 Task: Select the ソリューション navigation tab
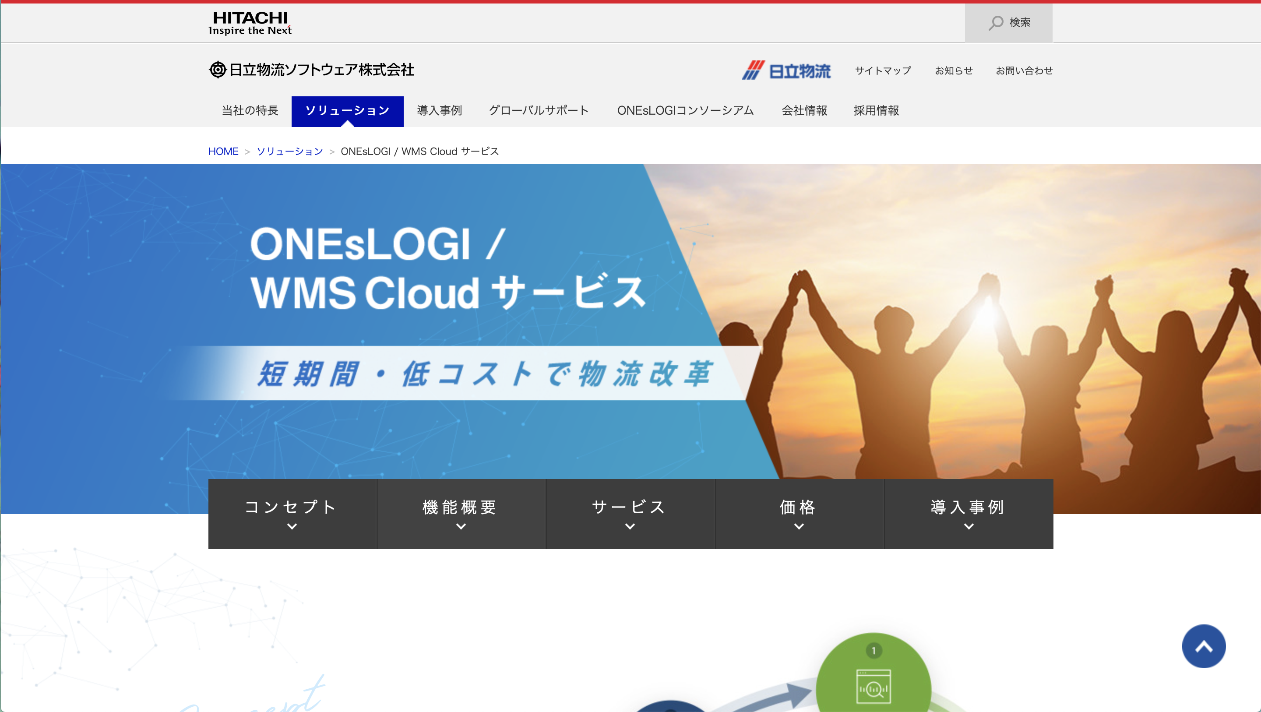[x=348, y=111]
